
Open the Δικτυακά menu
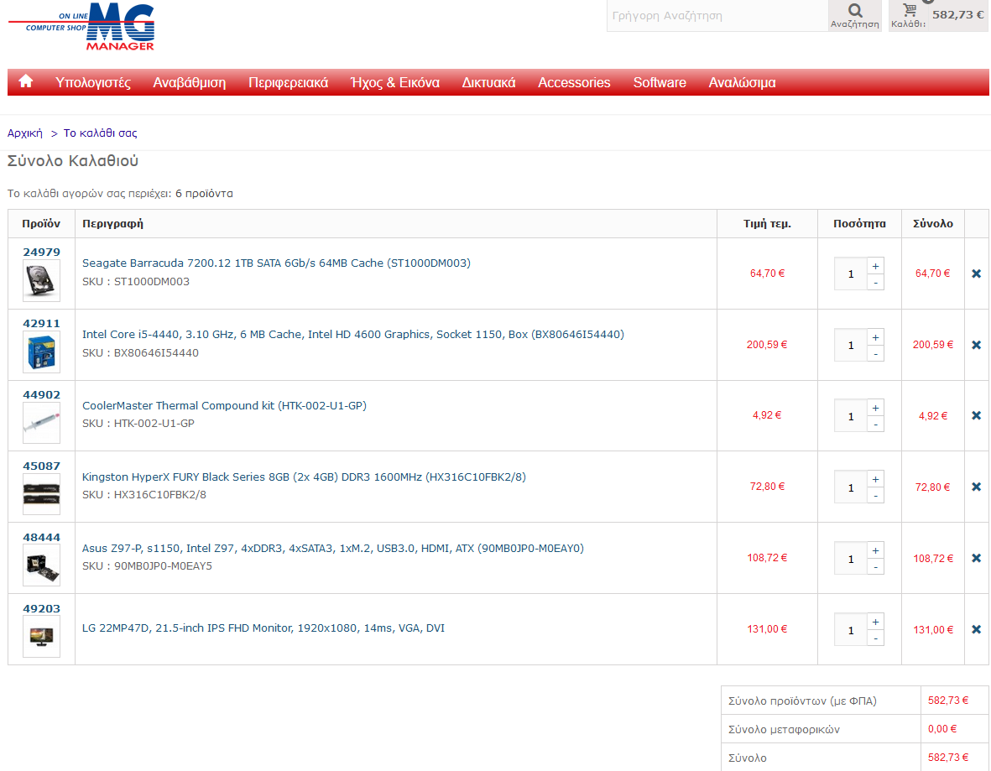(x=488, y=83)
